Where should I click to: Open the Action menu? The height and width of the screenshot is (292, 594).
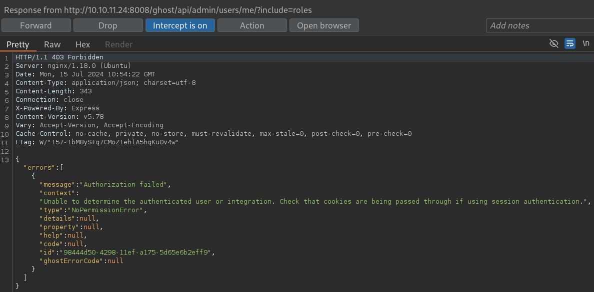252,25
